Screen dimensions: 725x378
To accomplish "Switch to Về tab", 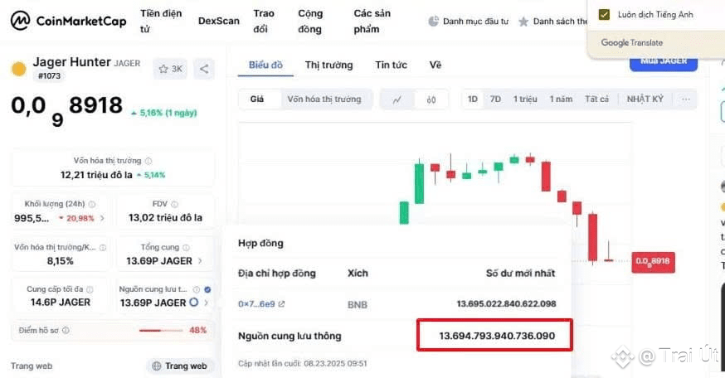I will [435, 65].
